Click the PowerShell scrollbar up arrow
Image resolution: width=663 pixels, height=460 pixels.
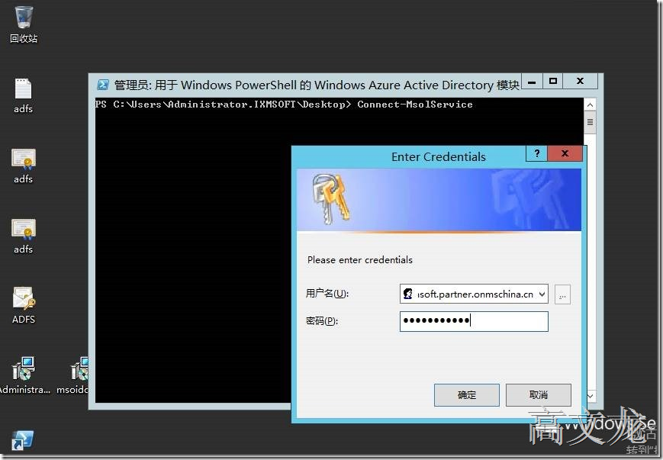pyautogui.click(x=591, y=105)
